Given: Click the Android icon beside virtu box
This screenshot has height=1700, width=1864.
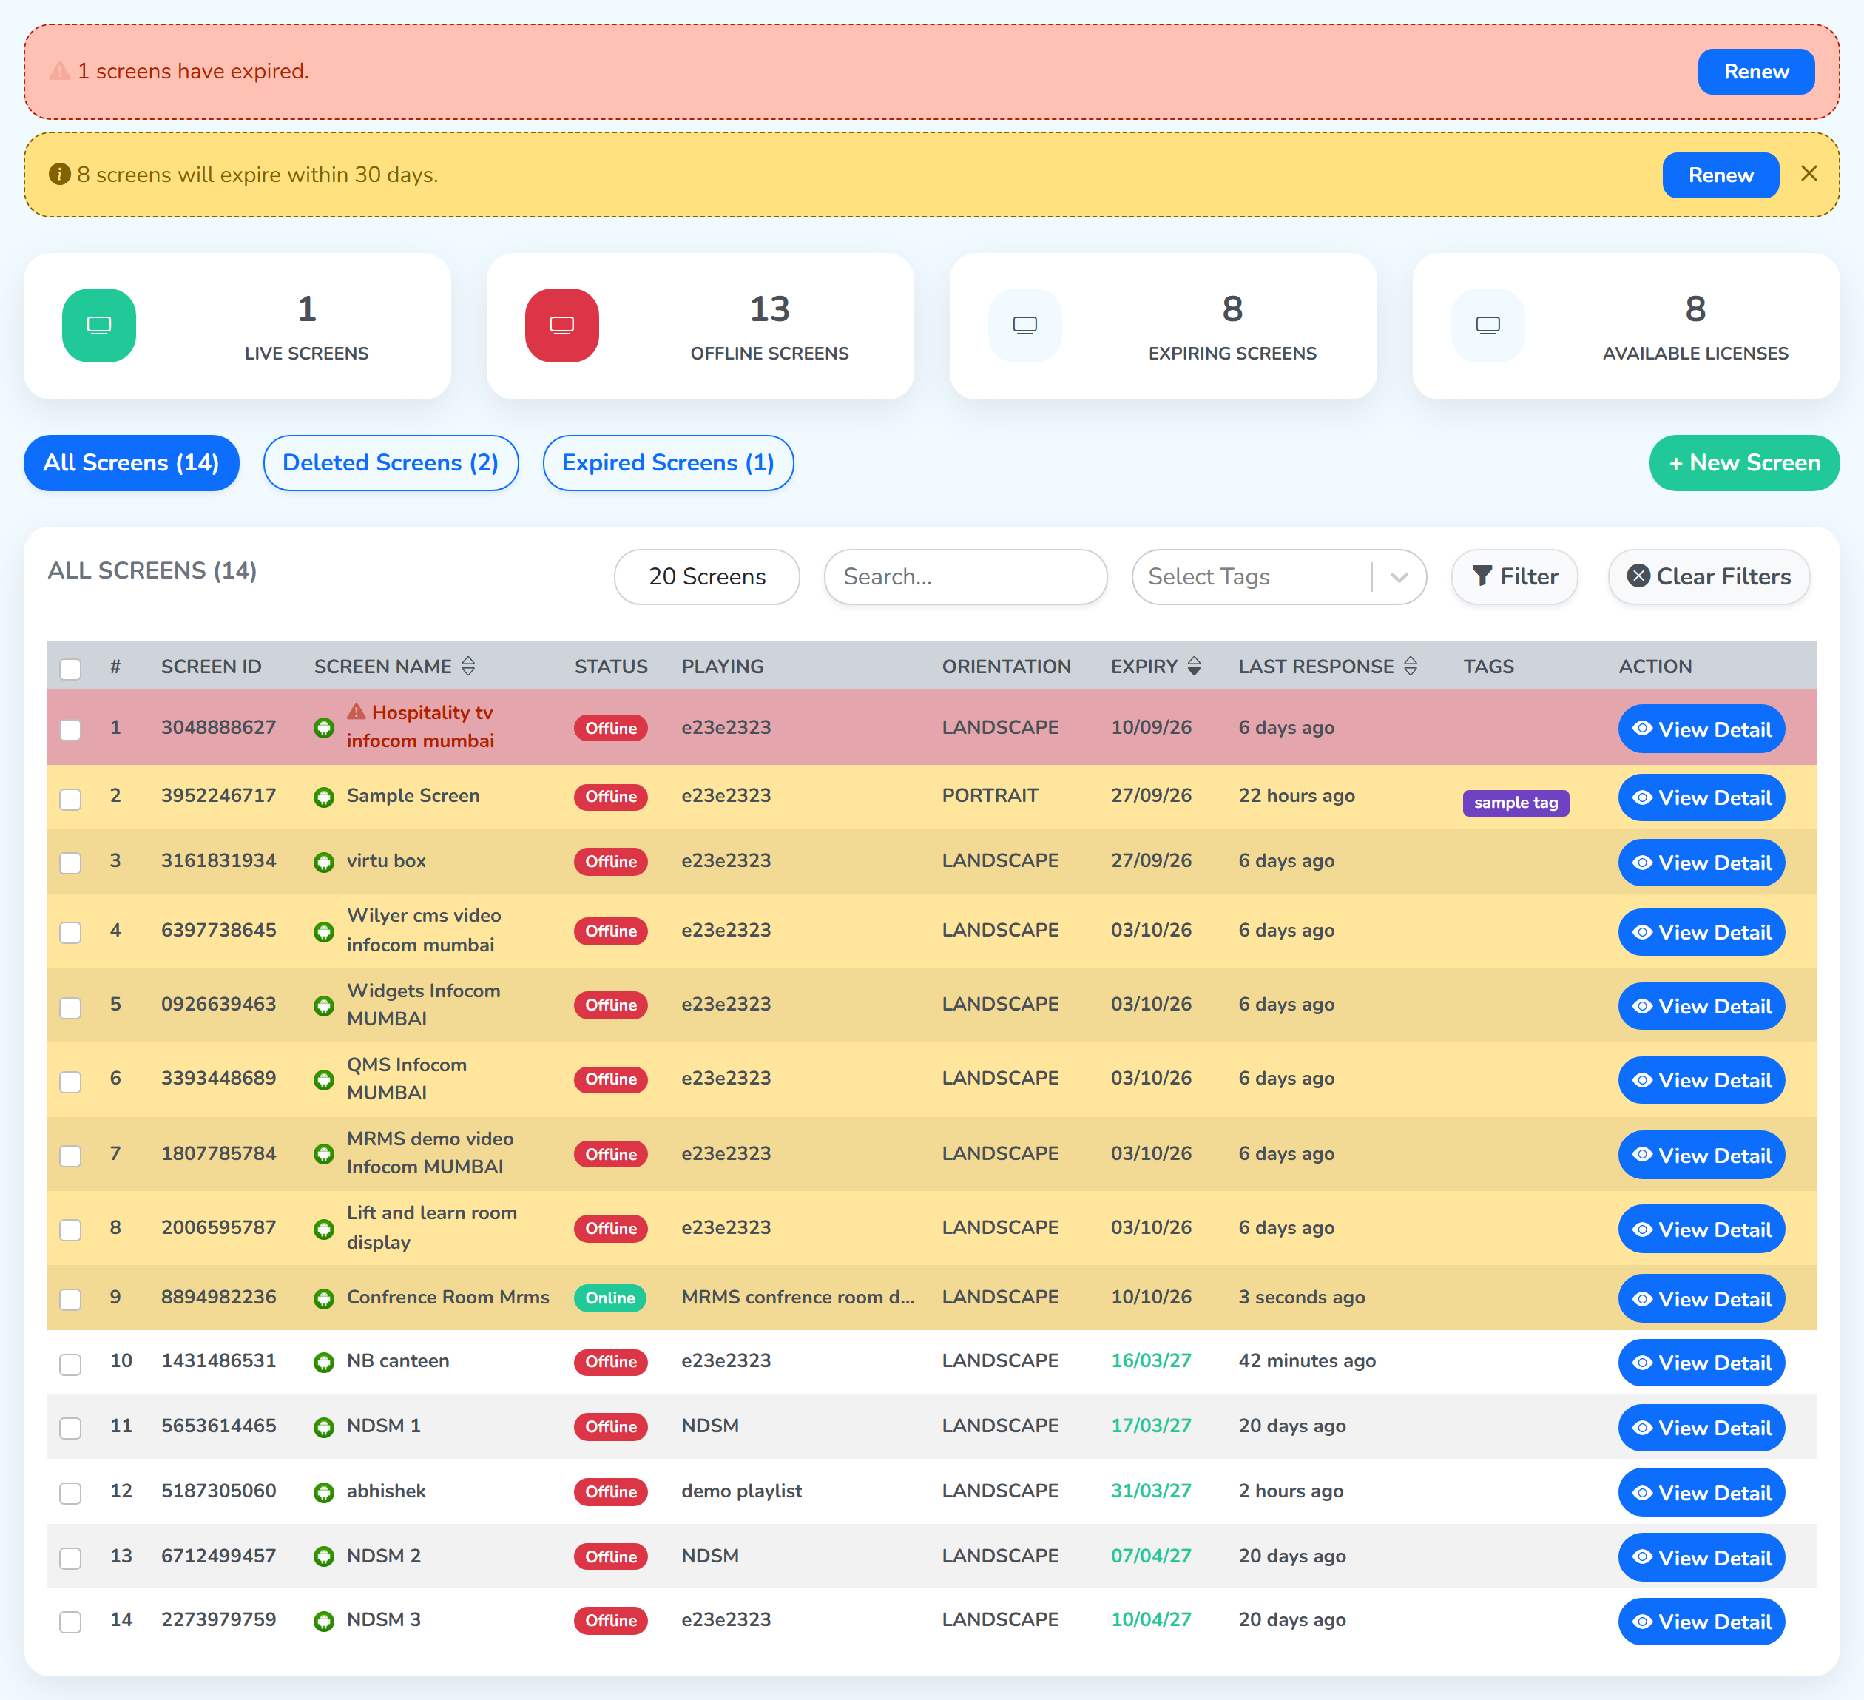Looking at the screenshot, I should 324,862.
